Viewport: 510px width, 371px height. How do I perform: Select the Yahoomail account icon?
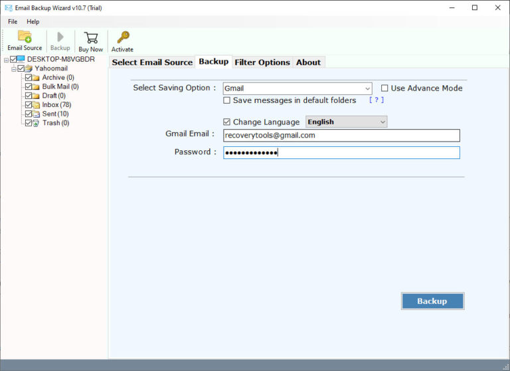[x=29, y=68]
